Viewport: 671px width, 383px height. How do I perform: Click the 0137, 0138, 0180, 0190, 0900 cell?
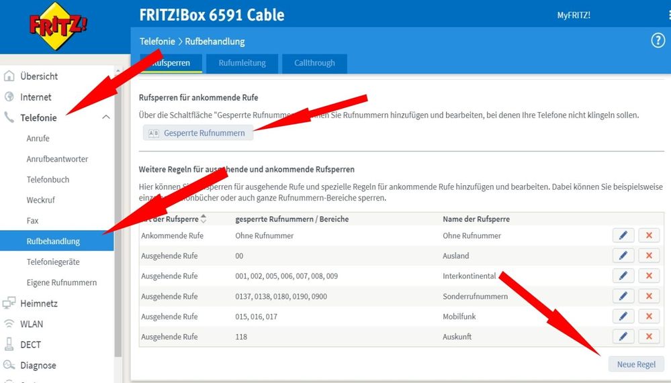point(281,296)
